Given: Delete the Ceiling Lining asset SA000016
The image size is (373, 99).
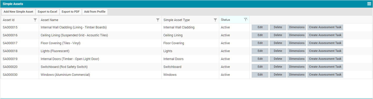Looking at the screenshot, I should pyautogui.click(x=278, y=35).
